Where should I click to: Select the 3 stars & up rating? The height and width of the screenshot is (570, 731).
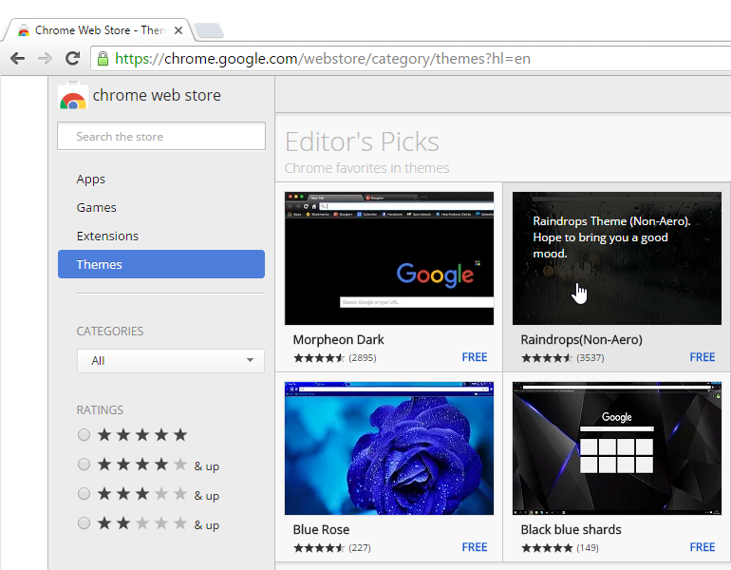click(84, 494)
